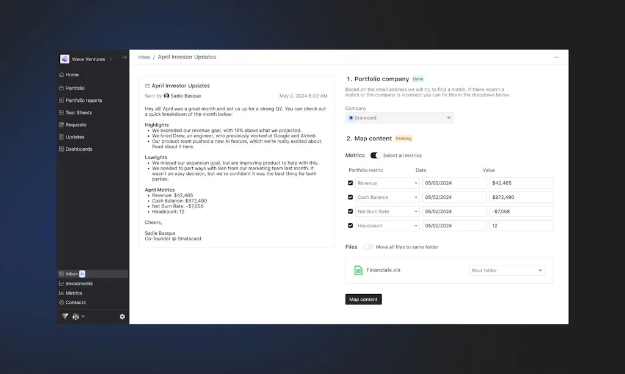Viewport: 625px width, 374px height.
Task: Toggle Select all metrics switch
Action: pyautogui.click(x=374, y=155)
